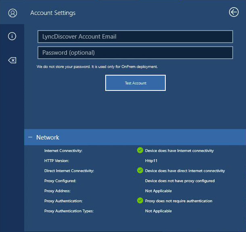Open the info page from sidebar
The height and width of the screenshot is (232, 246).
click(x=12, y=36)
